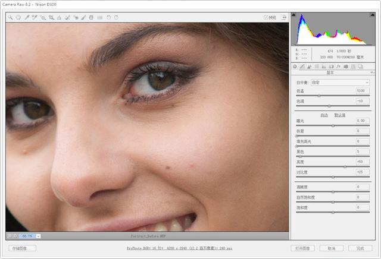
Task: Select the Graduated Filter tool
Action: pyautogui.click(x=91, y=17)
